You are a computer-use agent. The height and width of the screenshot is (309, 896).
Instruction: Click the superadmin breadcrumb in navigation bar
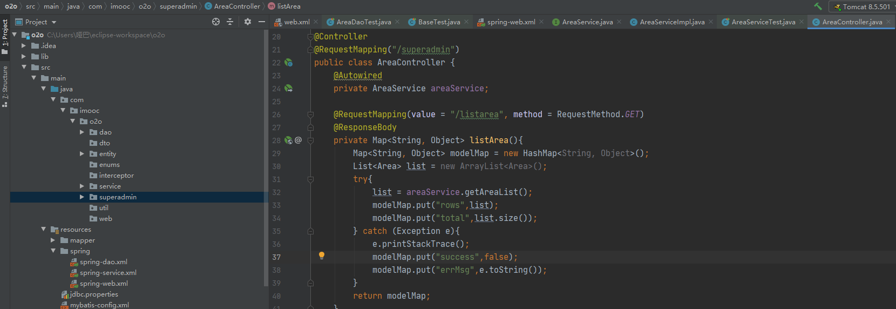[x=178, y=6]
